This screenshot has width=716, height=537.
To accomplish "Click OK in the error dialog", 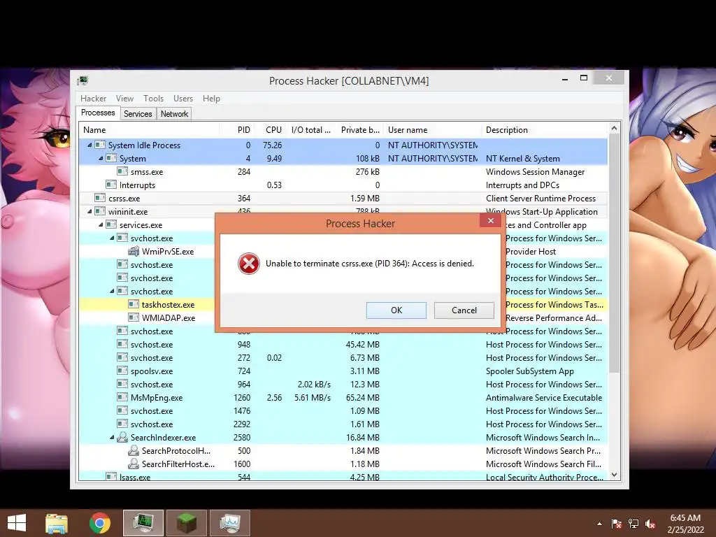I will (x=396, y=310).
